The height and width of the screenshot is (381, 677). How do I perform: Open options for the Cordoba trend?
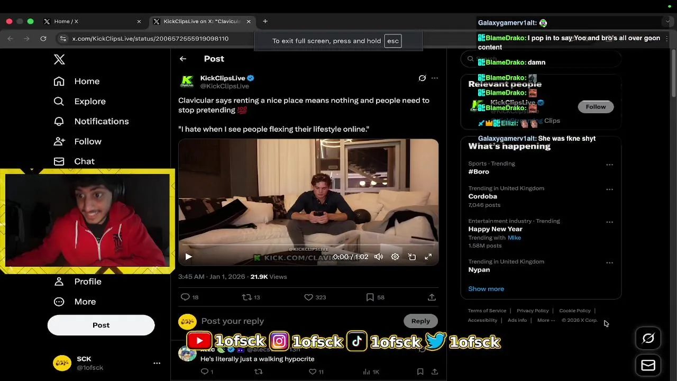609,189
